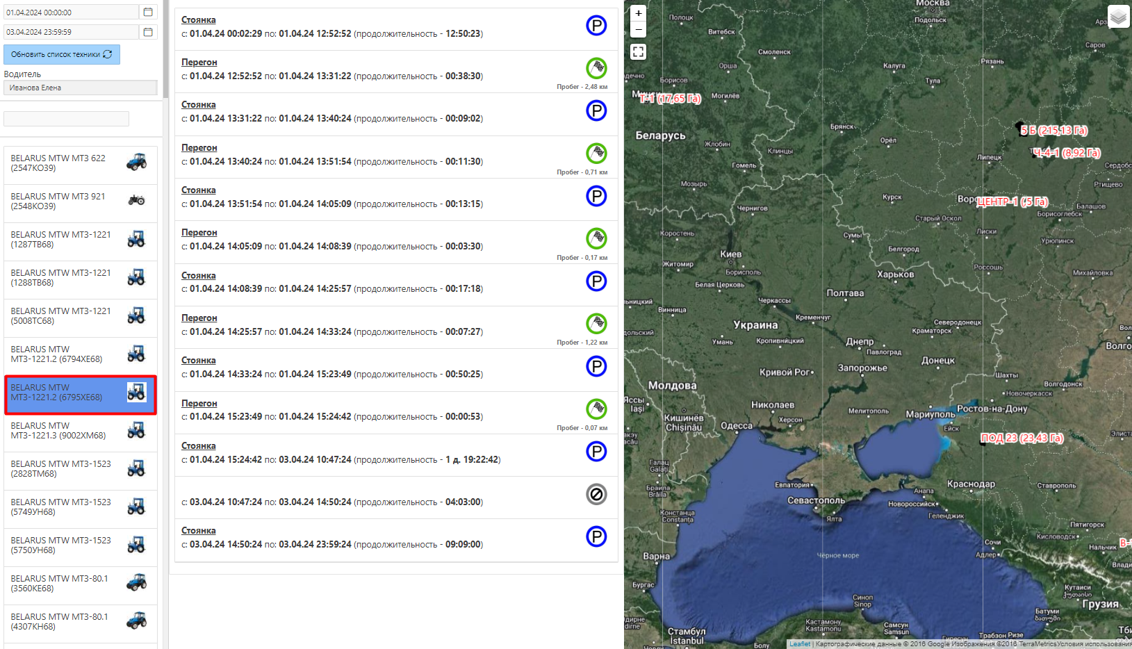Click field label ПОД 23 (23,43 га) on map

point(1022,438)
